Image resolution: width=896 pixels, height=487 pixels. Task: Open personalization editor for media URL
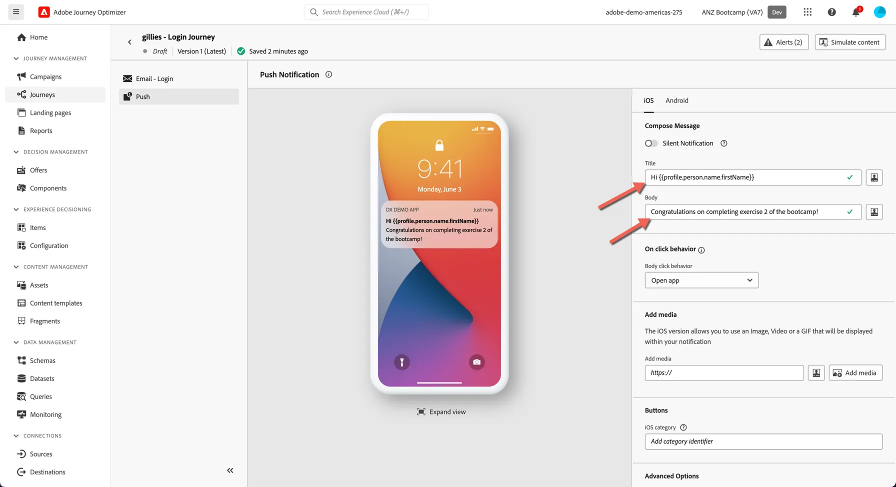coord(816,373)
